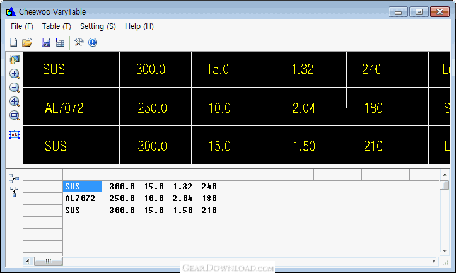
Task: Click 250.0 value in the grid
Action: pos(122,199)
